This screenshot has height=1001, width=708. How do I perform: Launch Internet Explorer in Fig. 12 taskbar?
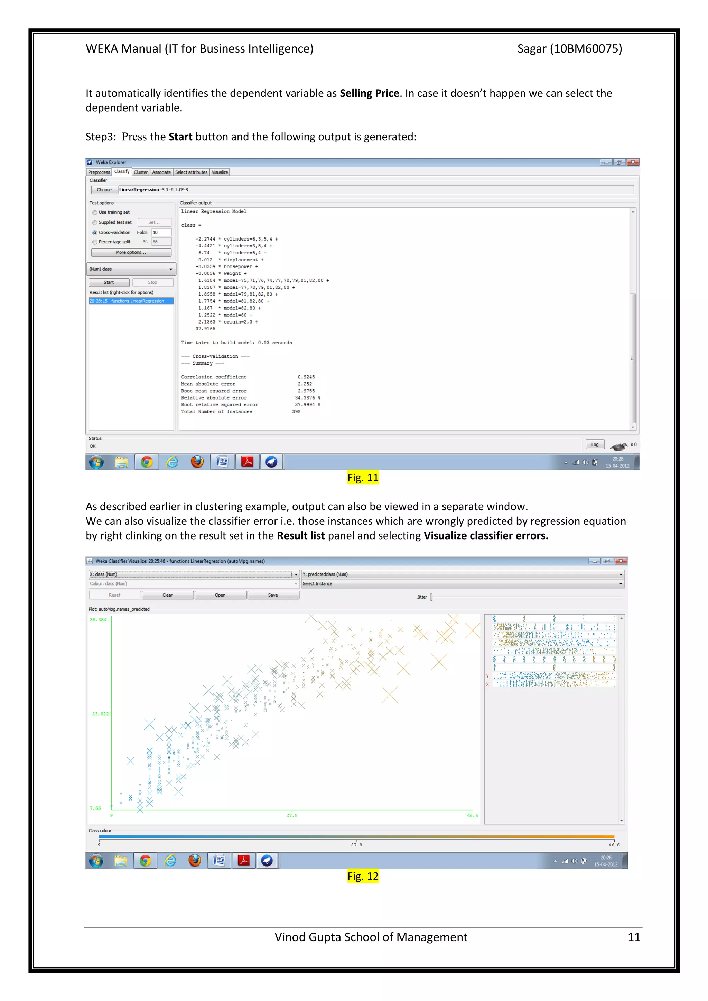170,861
